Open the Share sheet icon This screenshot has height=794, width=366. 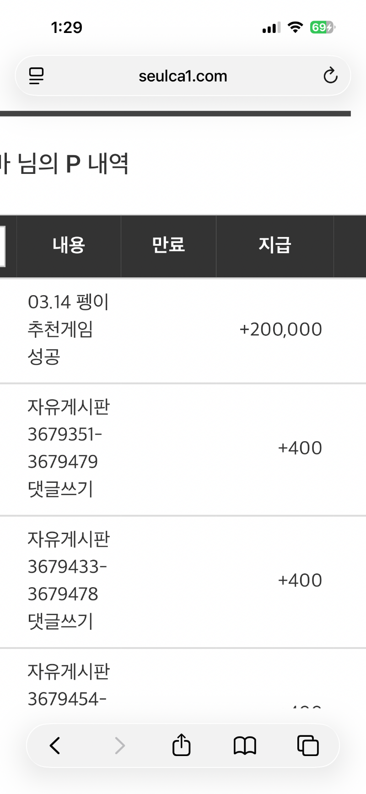coord(181,745)
